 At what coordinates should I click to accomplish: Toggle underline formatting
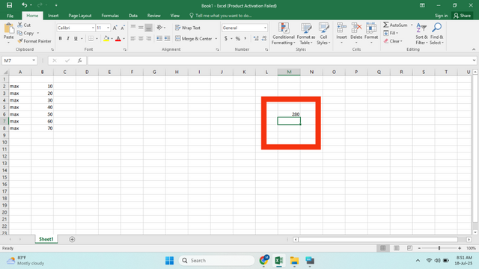pos(76,38)
